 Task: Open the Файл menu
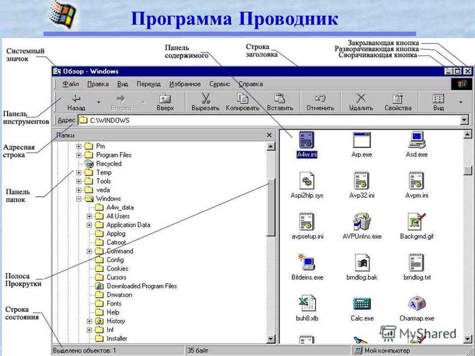[x=71, y=84]
